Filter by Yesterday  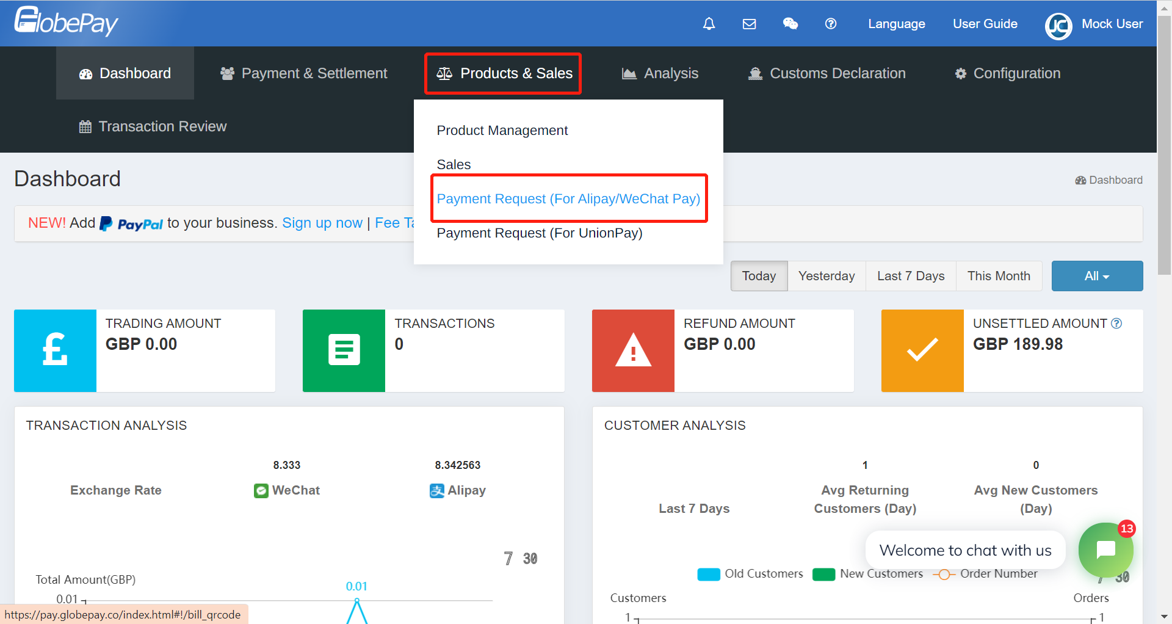tap(827, 276)
